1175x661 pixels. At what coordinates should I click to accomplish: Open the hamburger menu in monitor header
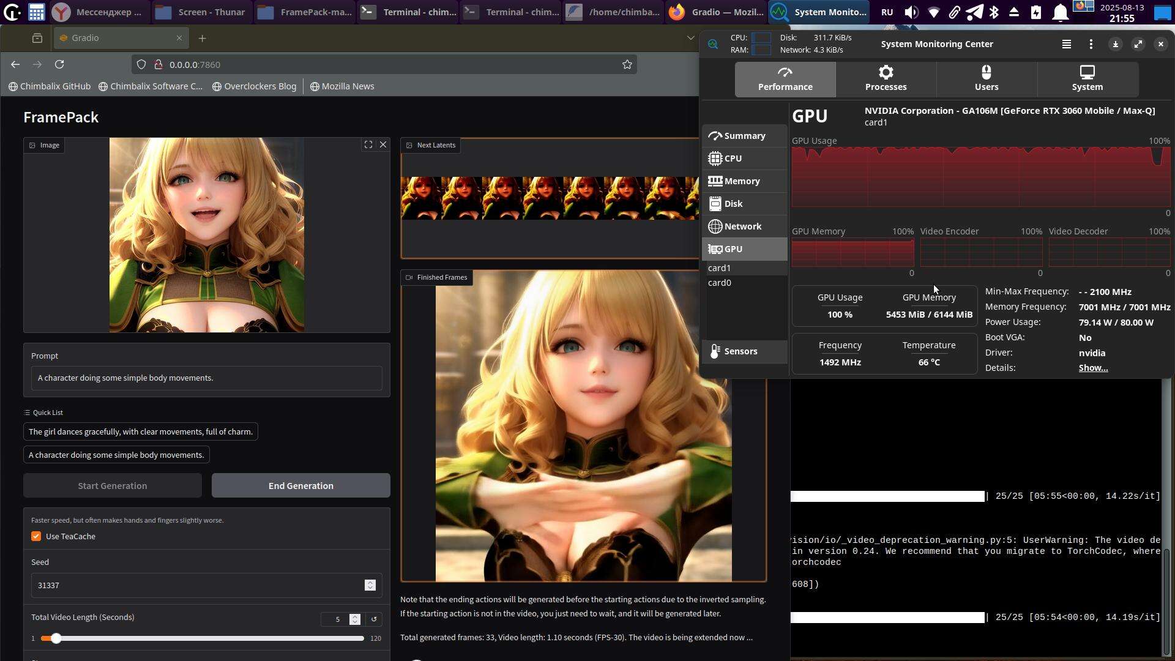(x=1066, y=44)
